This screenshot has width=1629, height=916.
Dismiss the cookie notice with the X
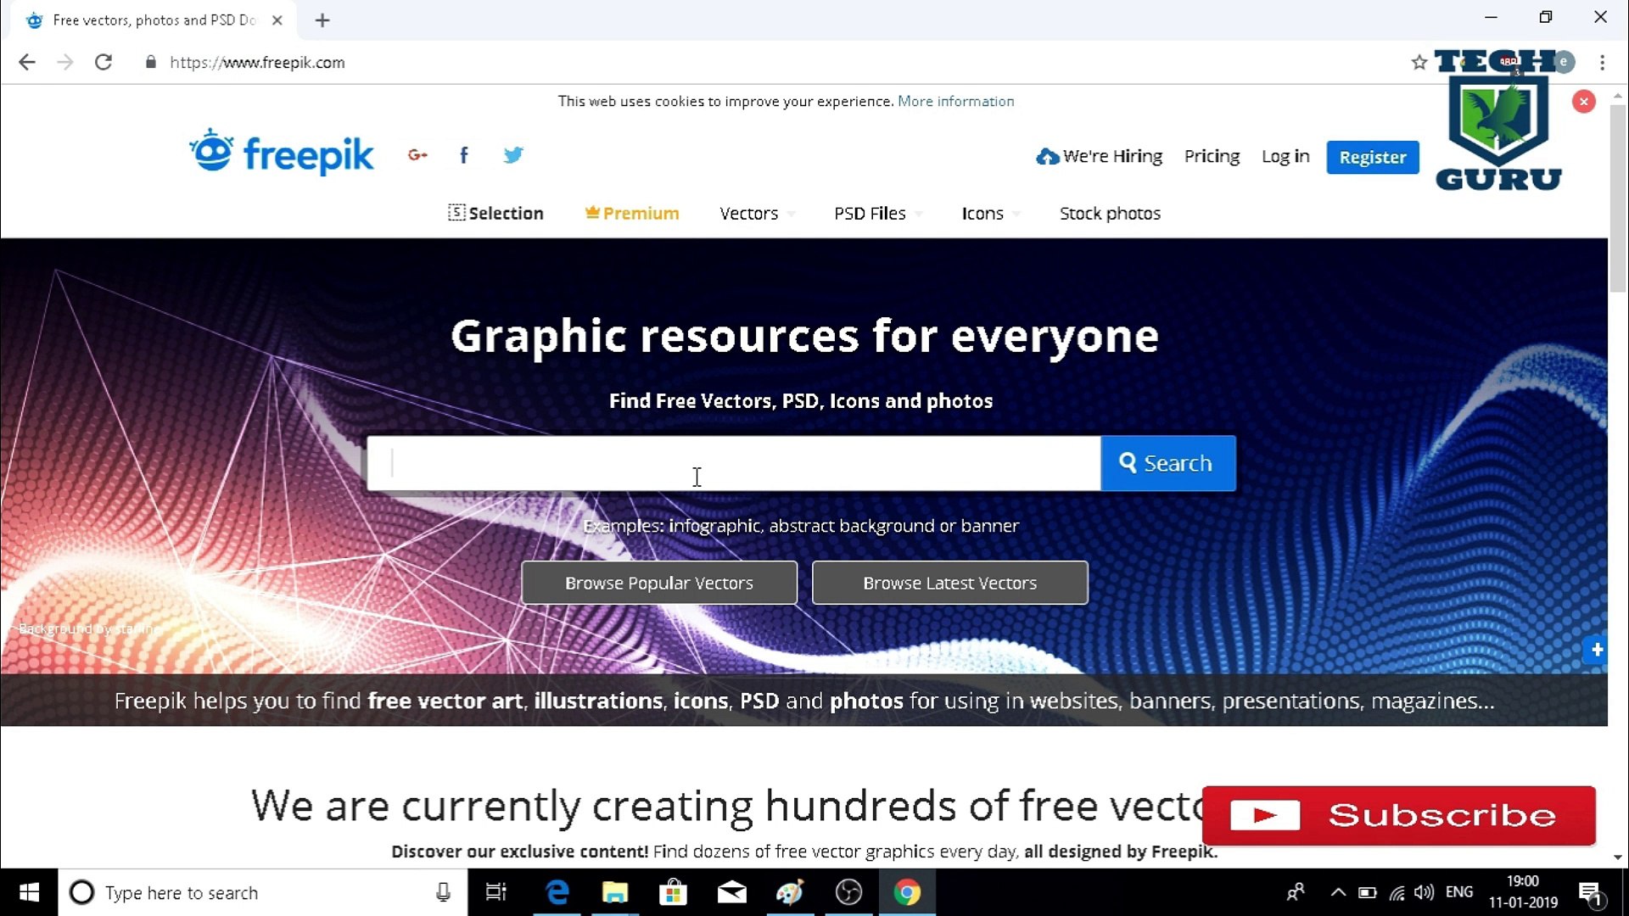coord(1583,101)
